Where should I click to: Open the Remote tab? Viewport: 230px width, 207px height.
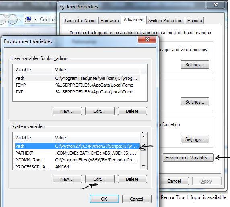tap(195, 21)
